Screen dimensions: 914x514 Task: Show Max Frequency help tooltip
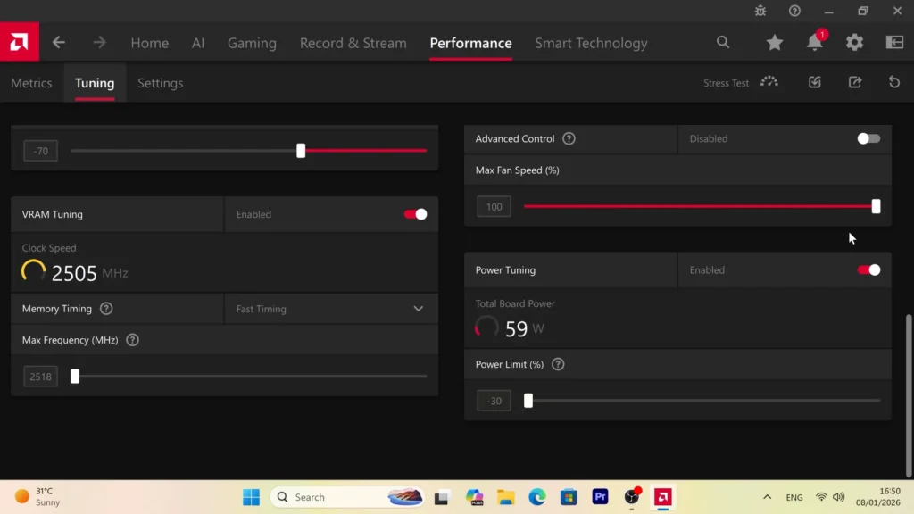coord(132,340)
